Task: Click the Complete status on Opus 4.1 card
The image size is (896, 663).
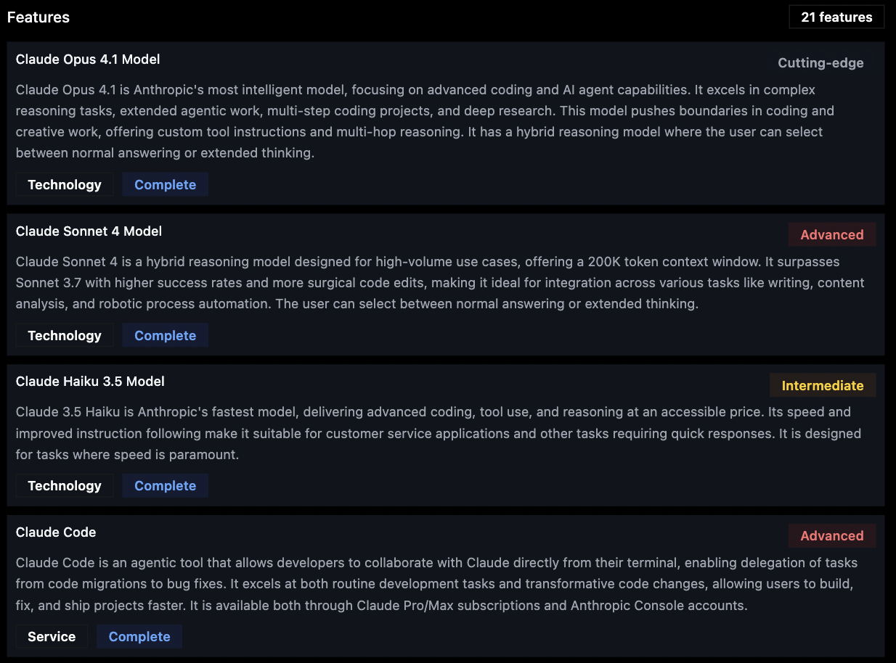Action: point(165,185)
